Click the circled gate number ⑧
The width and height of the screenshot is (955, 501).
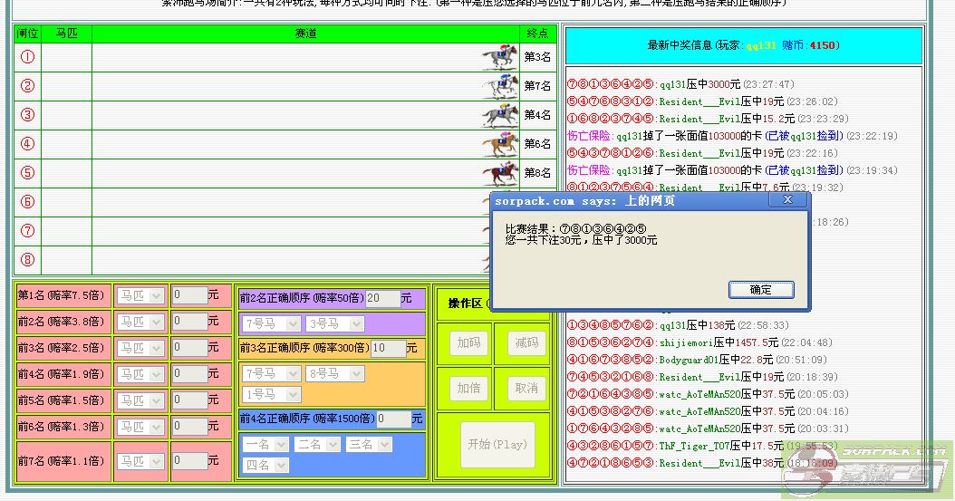pyautogui.click(x=27, y=260)
